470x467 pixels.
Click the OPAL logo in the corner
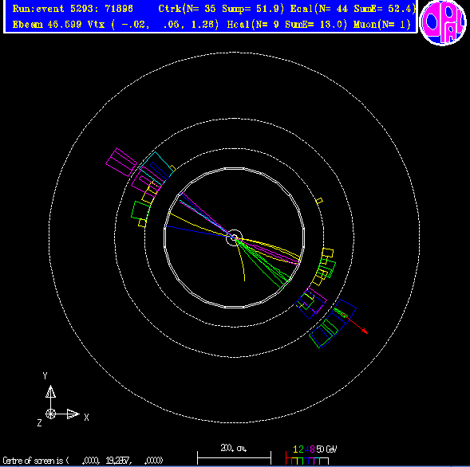click(x=443, y=23)
